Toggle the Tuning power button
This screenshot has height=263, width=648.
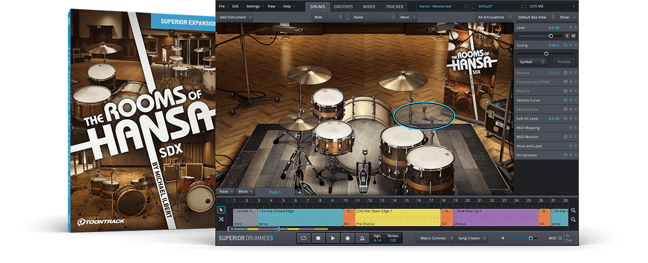565,45
